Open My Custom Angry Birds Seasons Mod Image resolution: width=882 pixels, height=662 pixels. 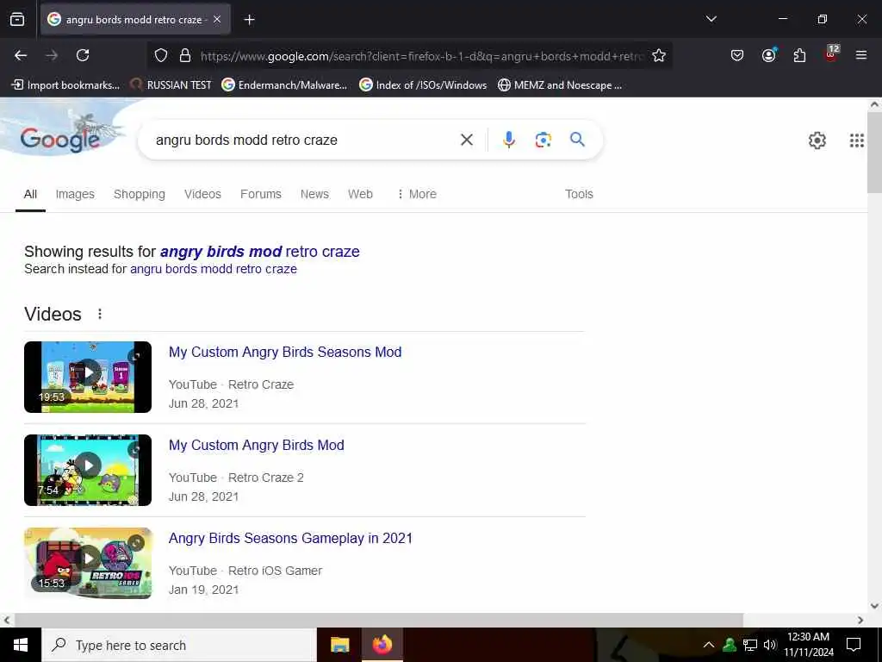point(285,352)
